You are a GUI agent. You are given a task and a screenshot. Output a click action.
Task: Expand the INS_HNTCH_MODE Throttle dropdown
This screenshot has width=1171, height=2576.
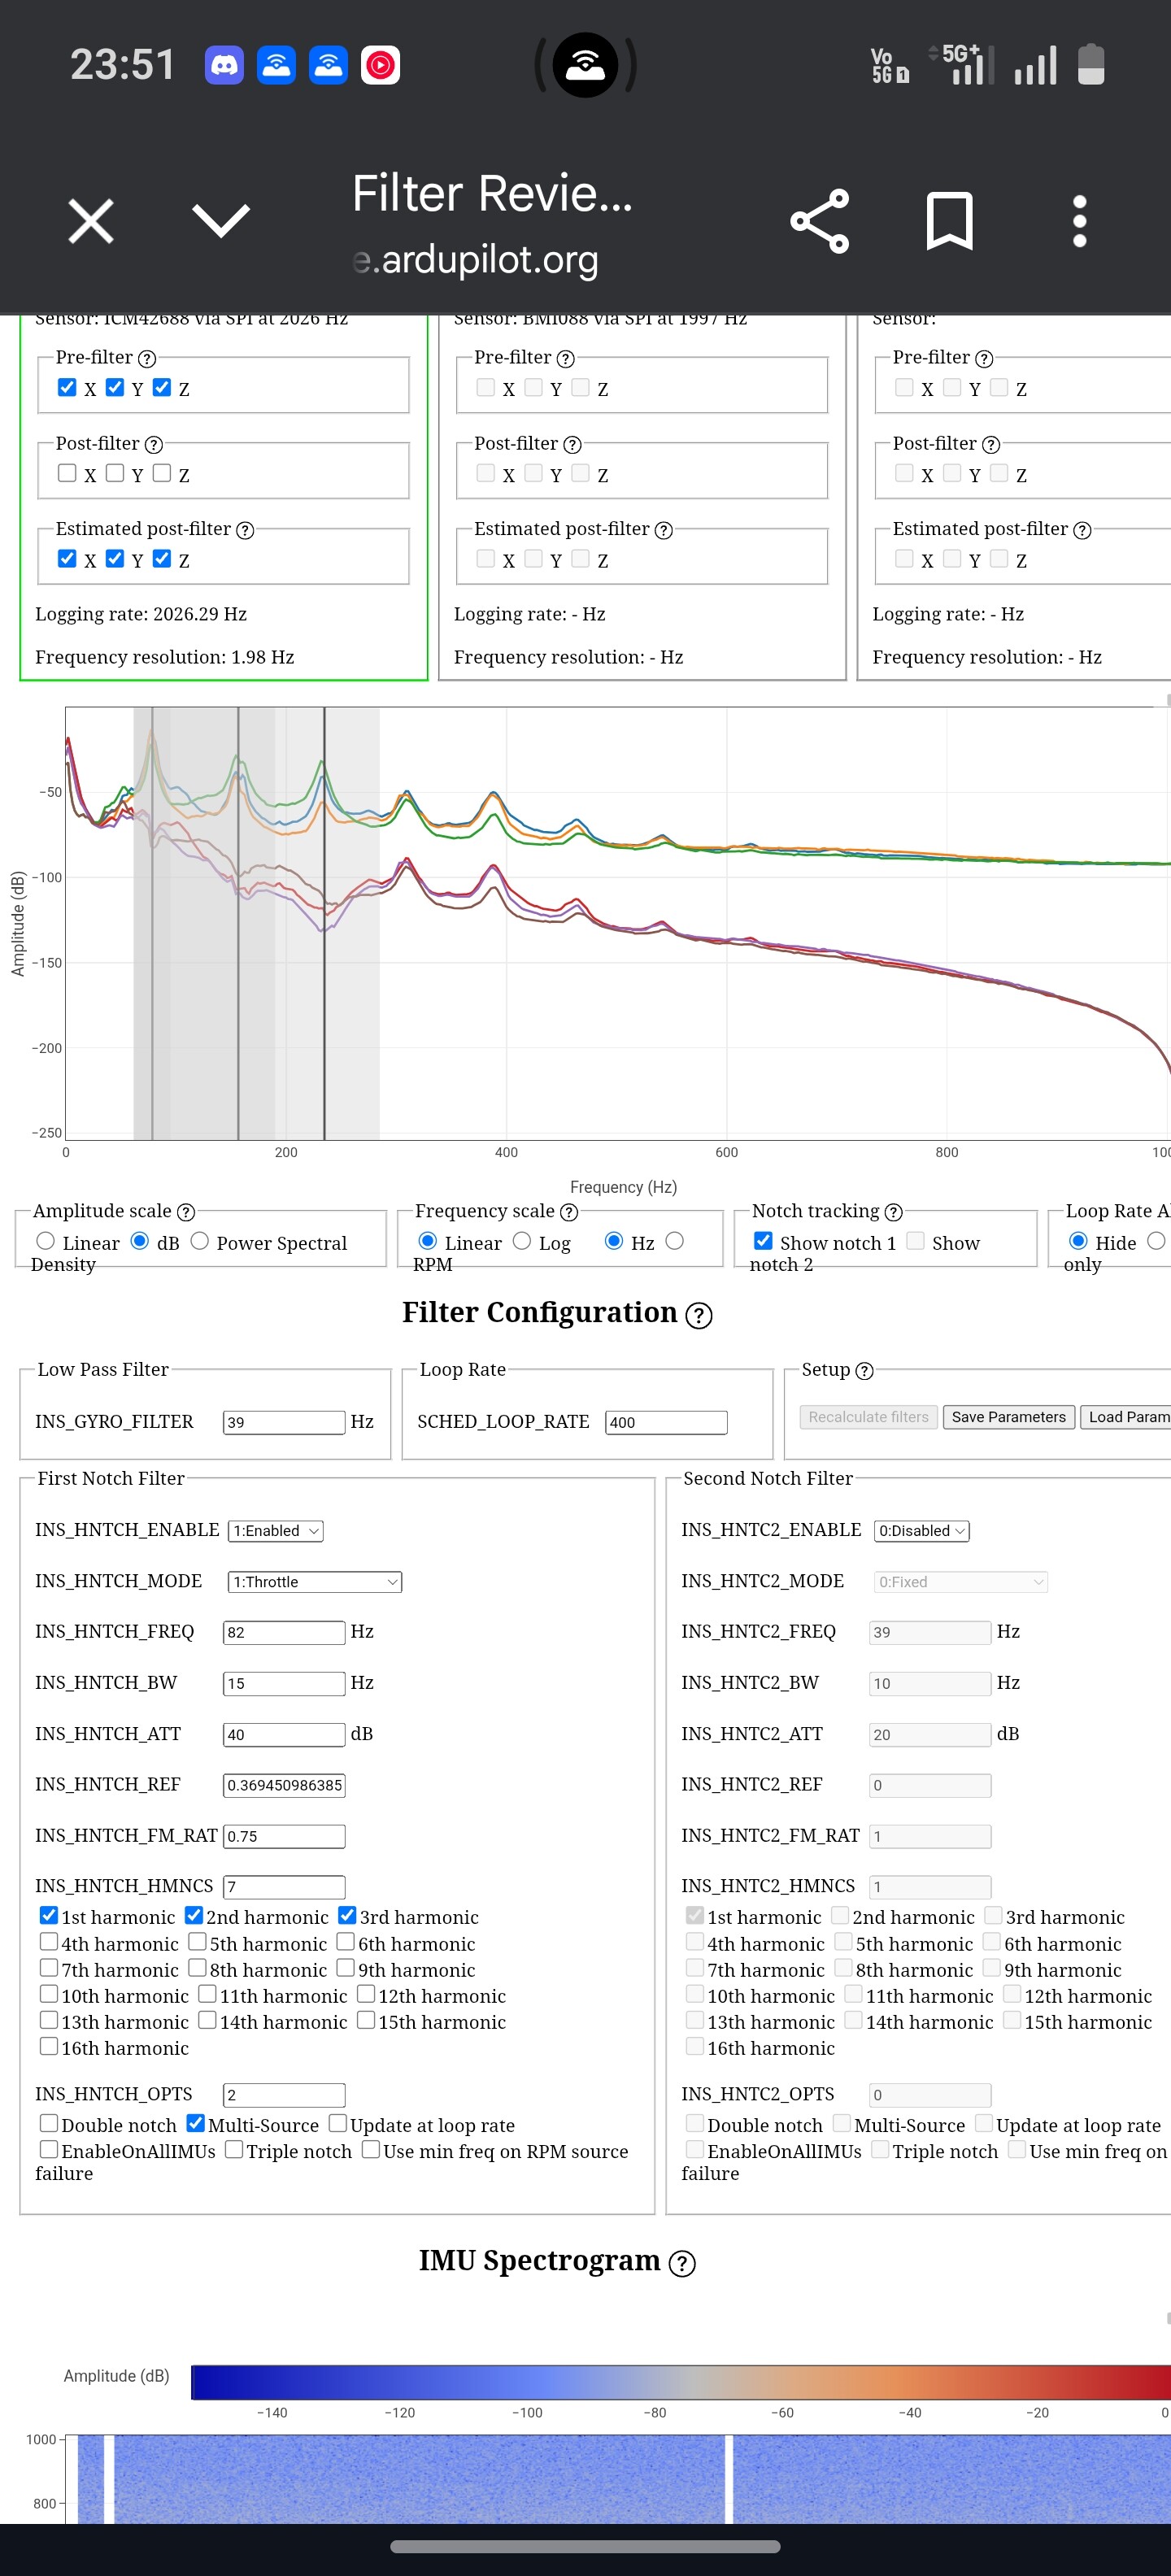click(314, 1582)
